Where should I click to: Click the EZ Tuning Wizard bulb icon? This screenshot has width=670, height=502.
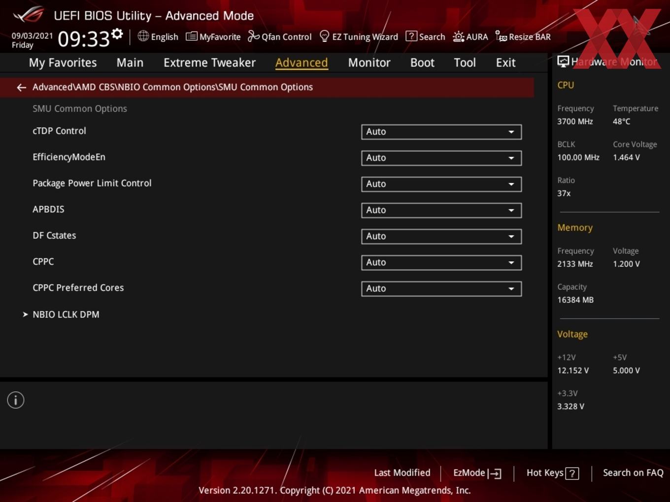click(324, 36)
